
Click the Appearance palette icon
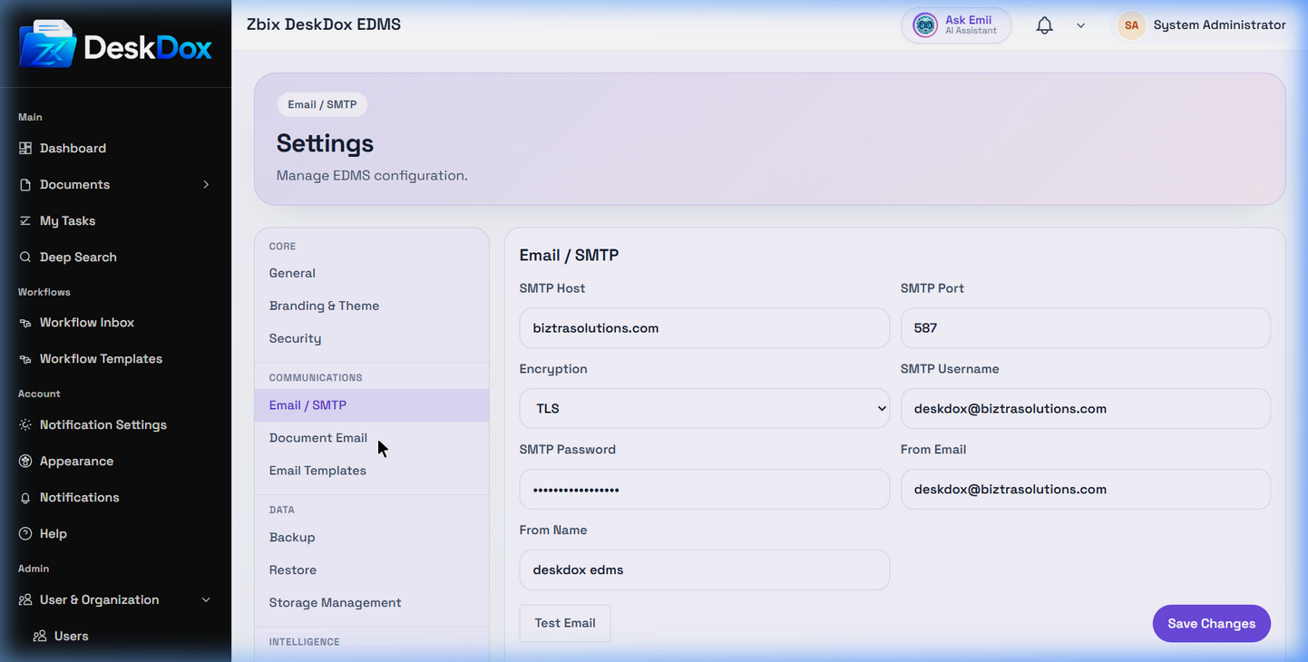tap(25, 461)
